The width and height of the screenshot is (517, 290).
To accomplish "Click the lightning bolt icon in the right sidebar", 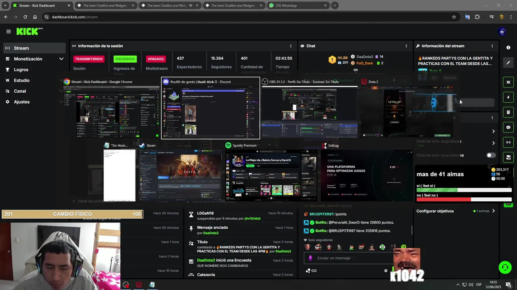I will pyautogui.click(x=508, y=97).
